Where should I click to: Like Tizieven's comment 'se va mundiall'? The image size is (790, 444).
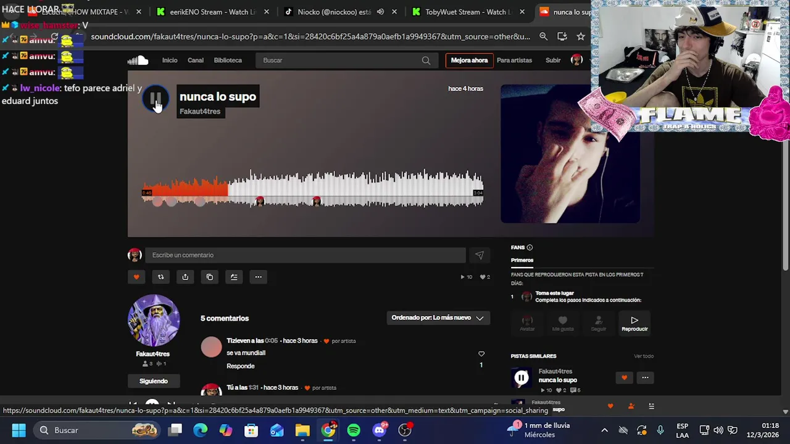point(481,354)
